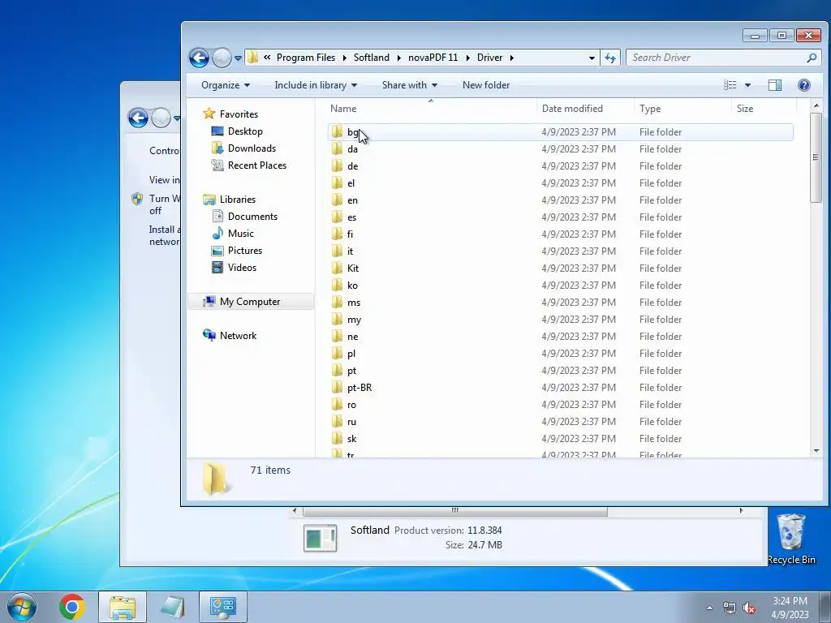Viewport: 831px width, 623px height.
Task: Select Program Files in breadcrumb path
Action: click(x=306, y=58)
